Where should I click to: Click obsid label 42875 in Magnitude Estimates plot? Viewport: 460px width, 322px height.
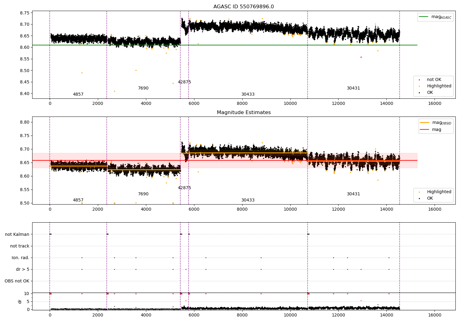point(184,188)
